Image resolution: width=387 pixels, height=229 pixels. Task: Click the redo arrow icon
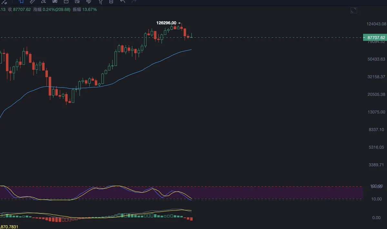point(134,2)
